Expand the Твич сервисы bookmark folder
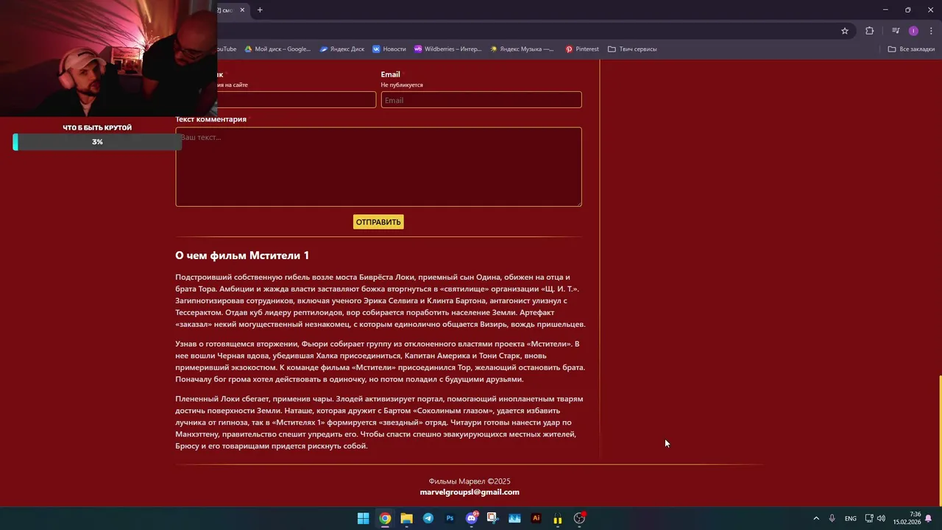The height and width of the screenshot is (530, 942). coord(632,49)
